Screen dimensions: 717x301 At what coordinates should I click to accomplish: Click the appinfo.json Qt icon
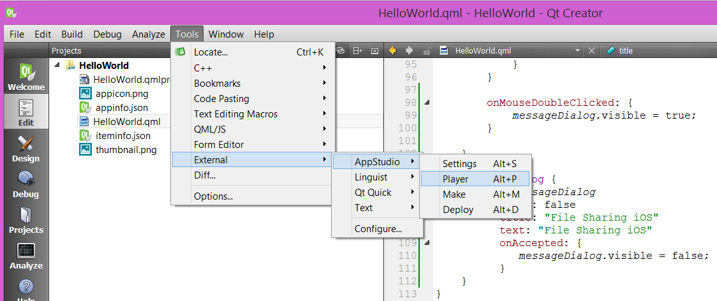point(85,108)
